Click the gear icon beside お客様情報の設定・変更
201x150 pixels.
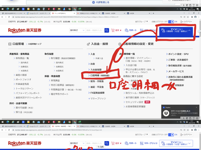[x=120, y=44]
